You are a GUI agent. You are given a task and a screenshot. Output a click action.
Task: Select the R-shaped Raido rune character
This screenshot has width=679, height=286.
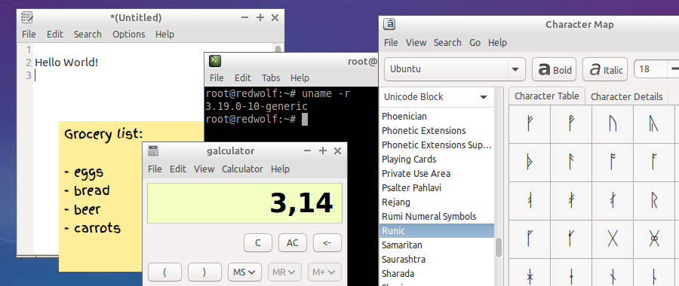tap(654, 200)
